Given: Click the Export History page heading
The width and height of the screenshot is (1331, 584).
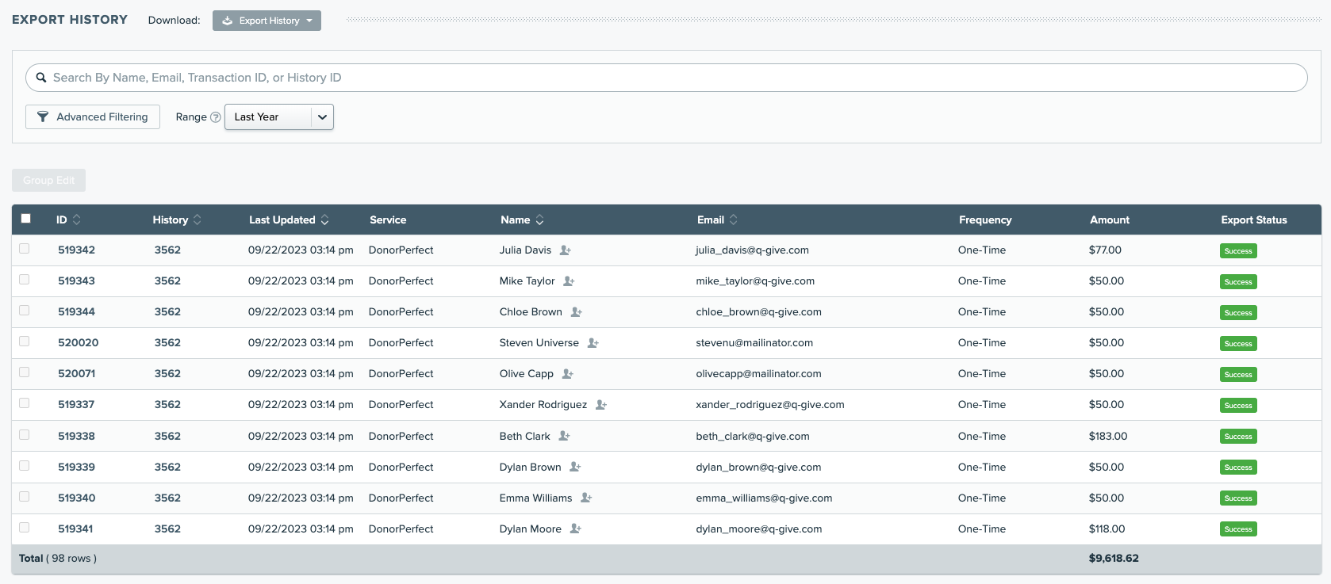Looking at the screenshot, I should click(x=70, y=20).
